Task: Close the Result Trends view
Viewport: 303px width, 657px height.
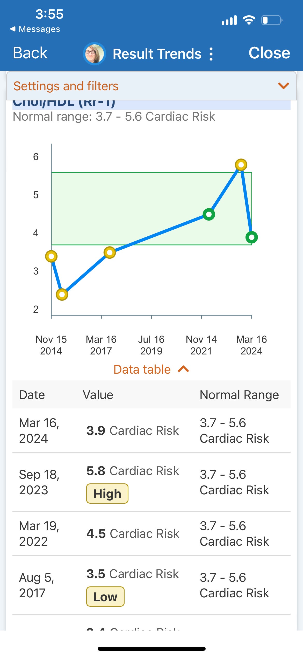Action: click(269, 53)
